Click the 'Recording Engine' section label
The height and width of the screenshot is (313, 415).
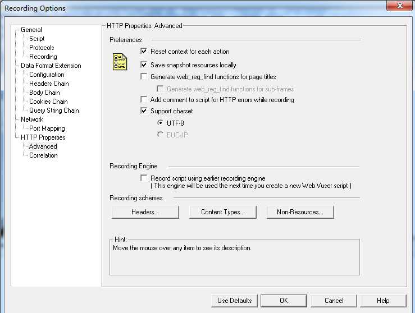coord(134,166)
